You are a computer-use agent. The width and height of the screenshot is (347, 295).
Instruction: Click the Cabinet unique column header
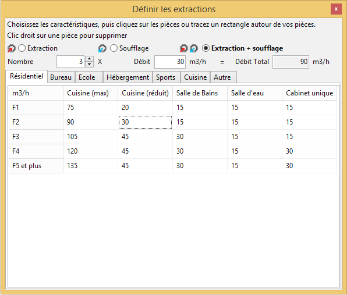pyautogui.click(x=309, y=93)
